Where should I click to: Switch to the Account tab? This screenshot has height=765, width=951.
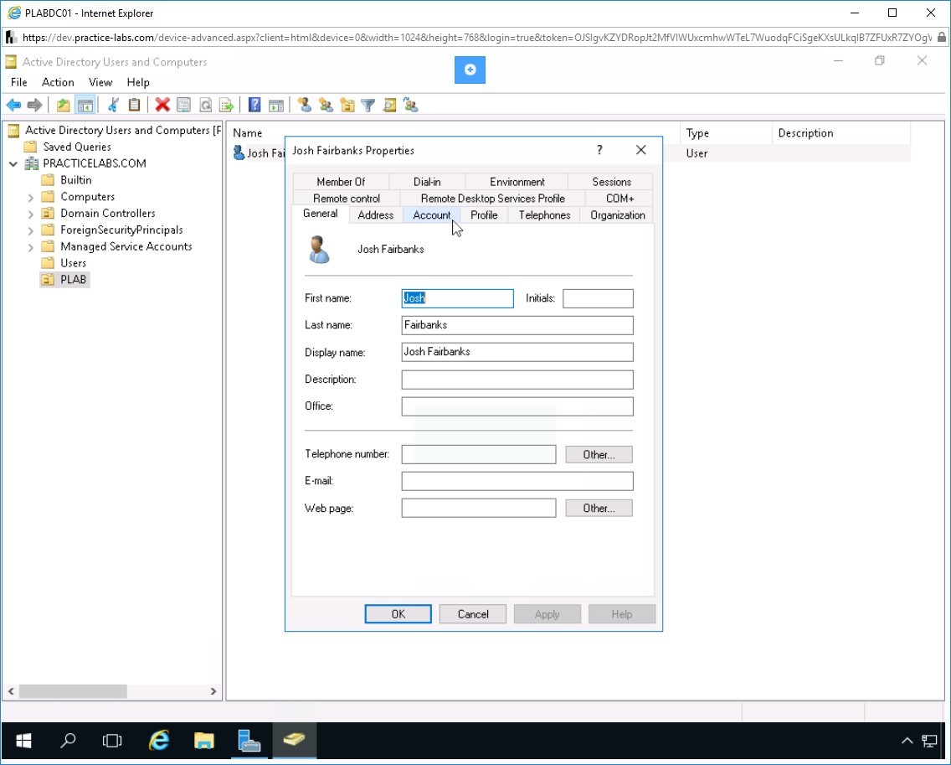[431, 215]
